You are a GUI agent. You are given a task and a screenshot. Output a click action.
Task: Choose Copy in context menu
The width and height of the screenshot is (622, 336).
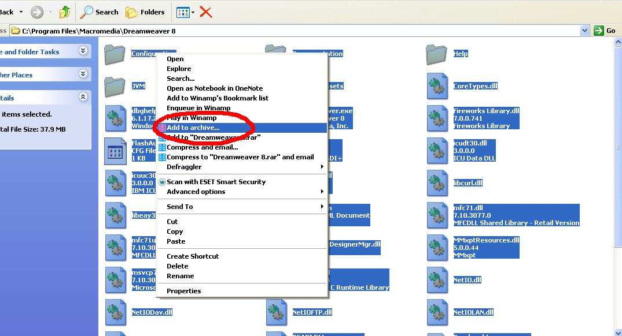pyautogui.click(x=242, y=232)
